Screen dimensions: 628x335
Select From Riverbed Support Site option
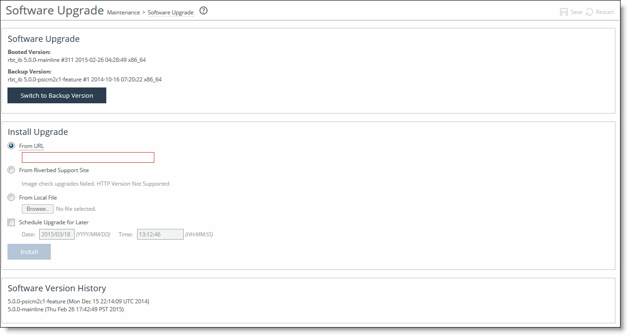pyautogui.click(x=11, y=170)
